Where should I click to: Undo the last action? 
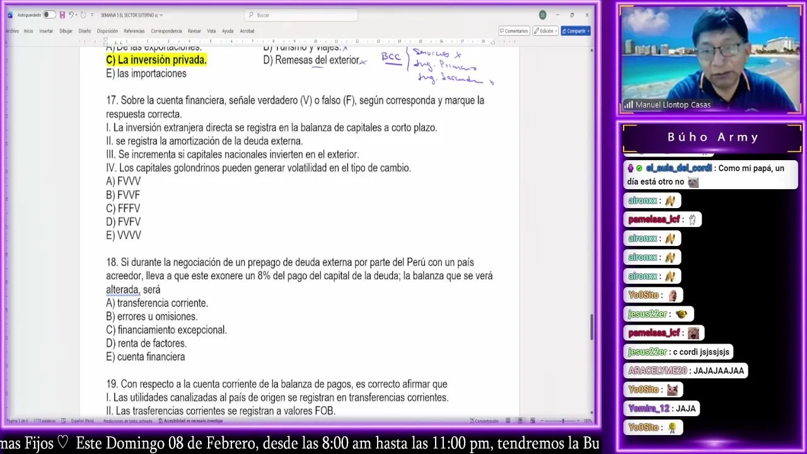[71, 15]
